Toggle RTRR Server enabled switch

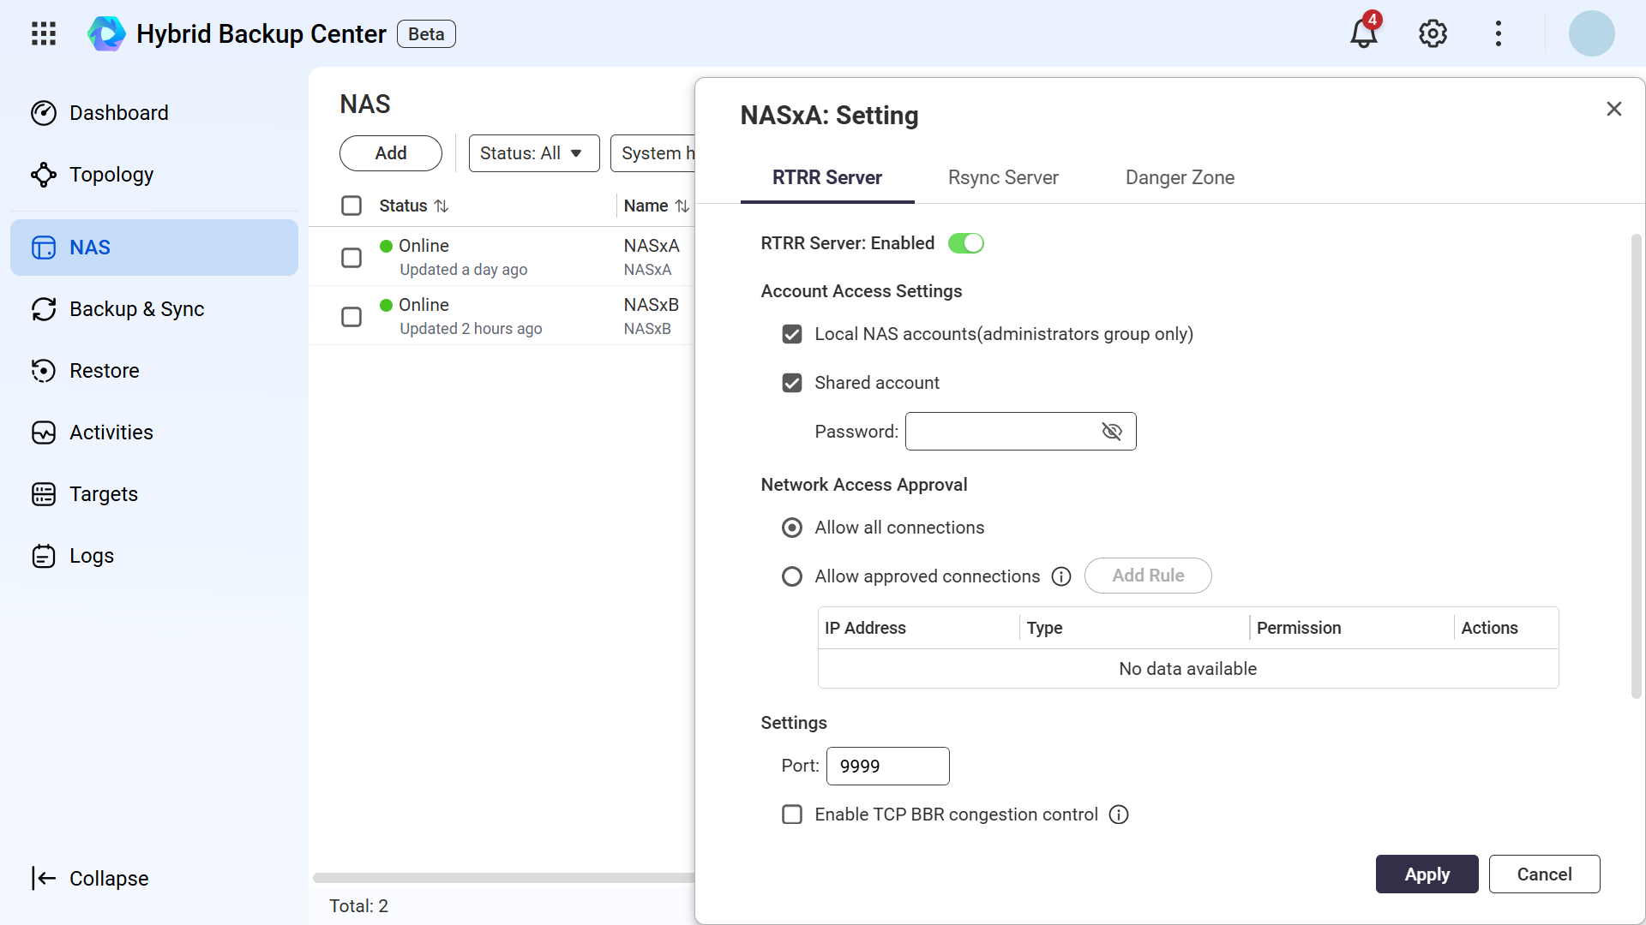point(966,243)
